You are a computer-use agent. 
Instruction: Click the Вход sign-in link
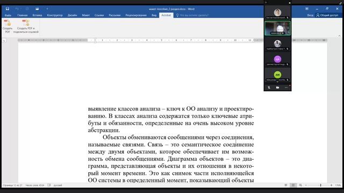click(310, 16)
